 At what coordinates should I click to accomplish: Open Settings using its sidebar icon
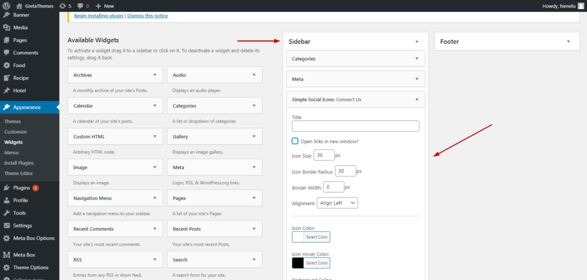tap(6, 226)
